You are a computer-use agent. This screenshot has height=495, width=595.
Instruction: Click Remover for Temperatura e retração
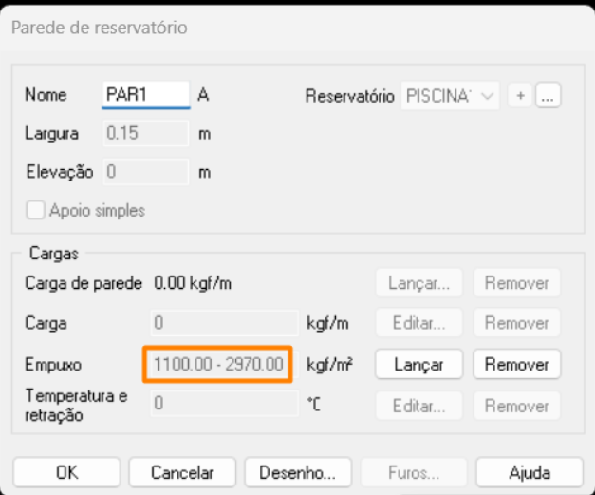click(x=517, y=406)
